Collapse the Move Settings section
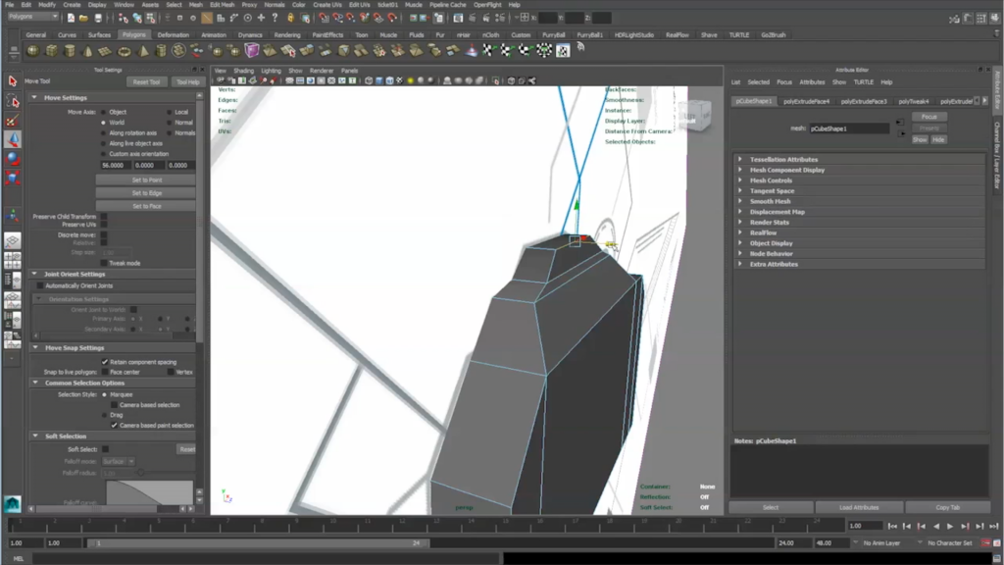 [34, 98]
